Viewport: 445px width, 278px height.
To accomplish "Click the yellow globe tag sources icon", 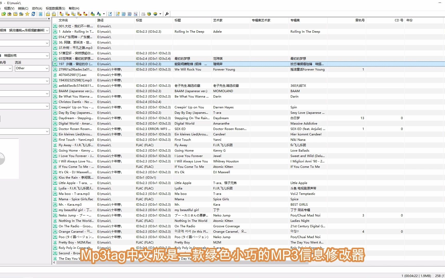I will click(x=155, y=14).
